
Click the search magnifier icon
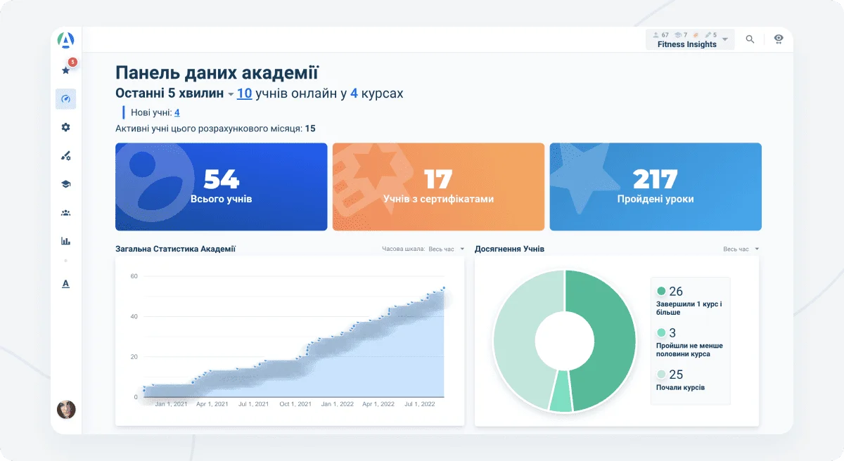[750, 39]
